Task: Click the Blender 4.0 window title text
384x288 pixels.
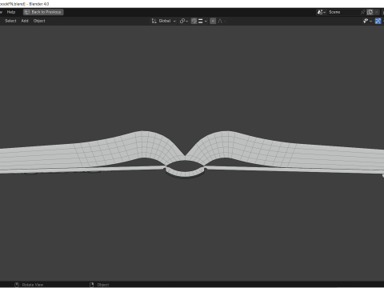Action: pyautogui.click(x=39, y=4)
